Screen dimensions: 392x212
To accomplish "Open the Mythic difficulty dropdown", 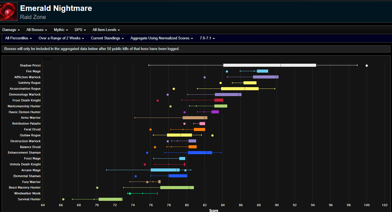I will pos(61,30).
